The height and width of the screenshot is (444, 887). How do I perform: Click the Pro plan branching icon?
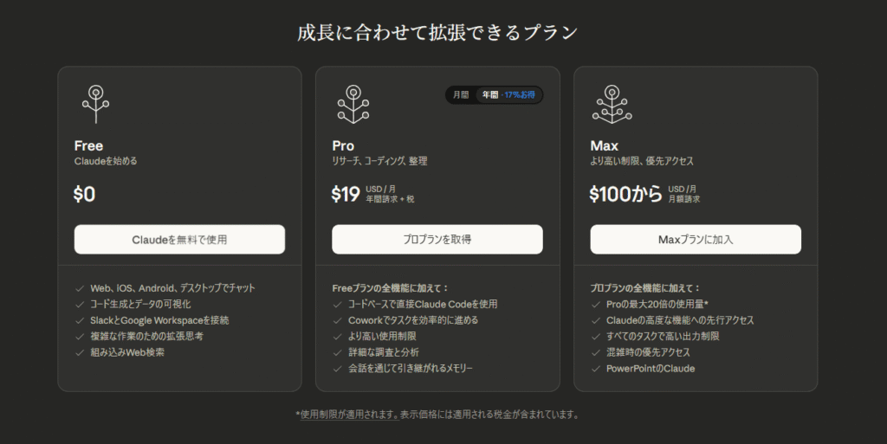[353, 104]
